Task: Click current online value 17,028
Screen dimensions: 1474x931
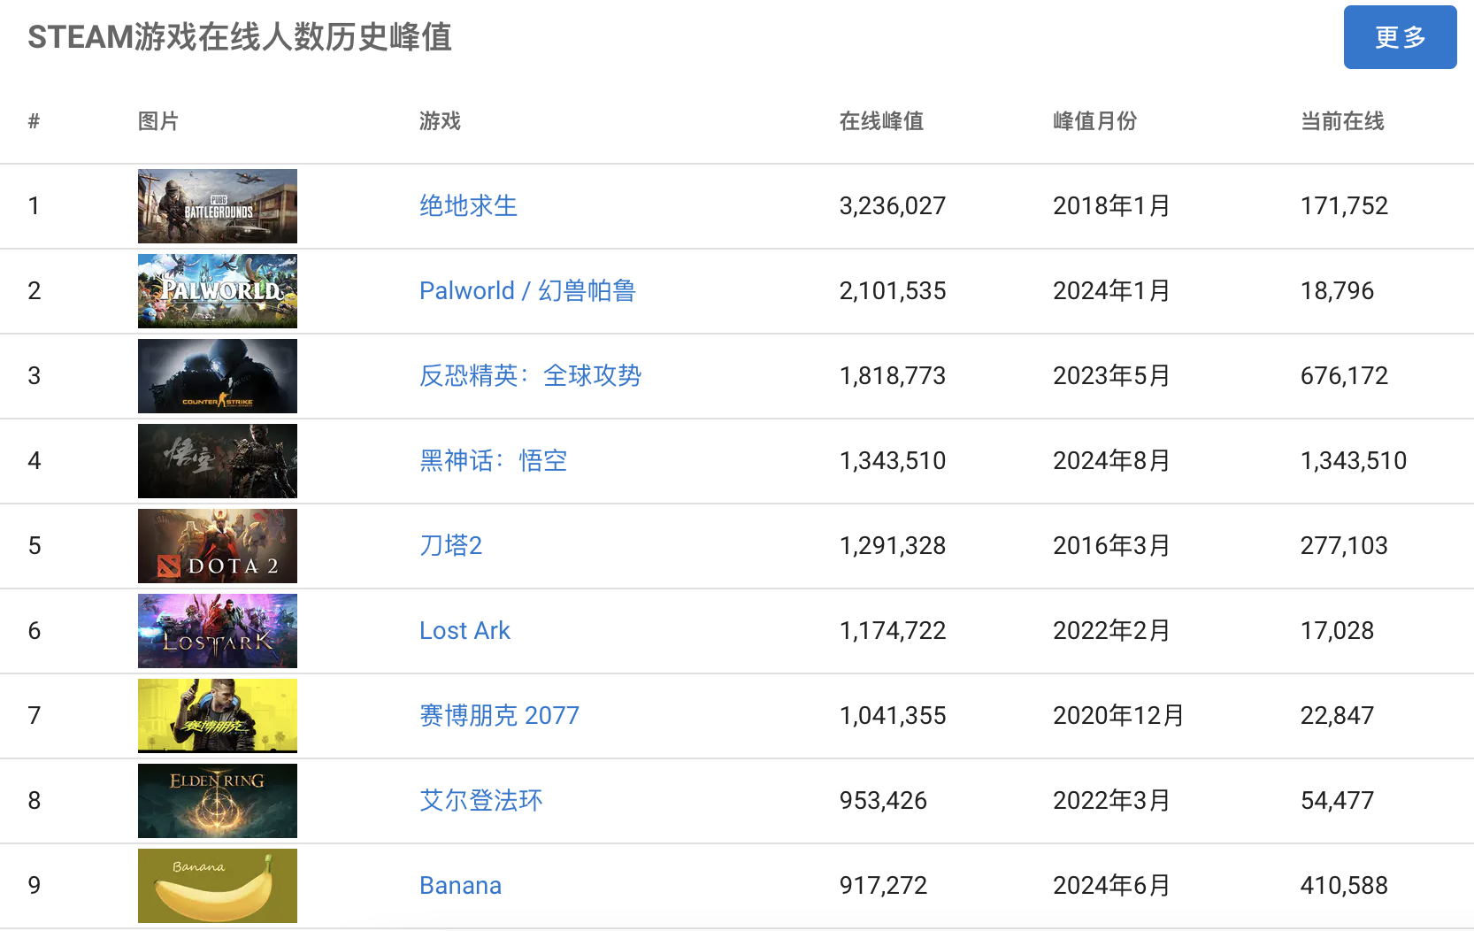Action: click(x=1337, y=630)
